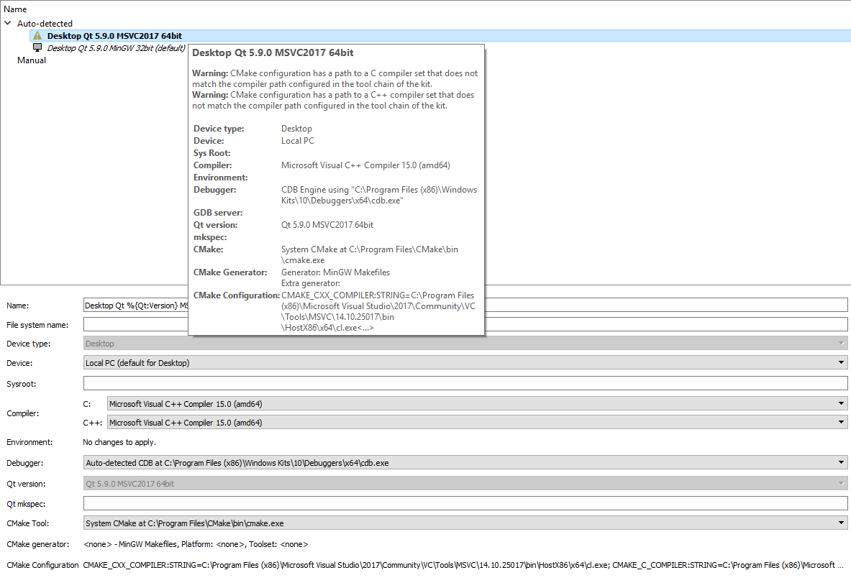Focus the Sysroot input field

coord(465,384)
